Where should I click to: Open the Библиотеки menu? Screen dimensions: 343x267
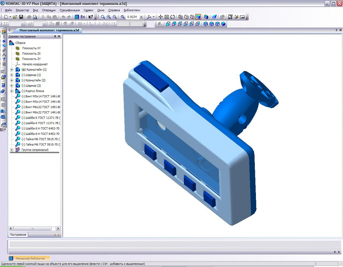coord(132,10)
